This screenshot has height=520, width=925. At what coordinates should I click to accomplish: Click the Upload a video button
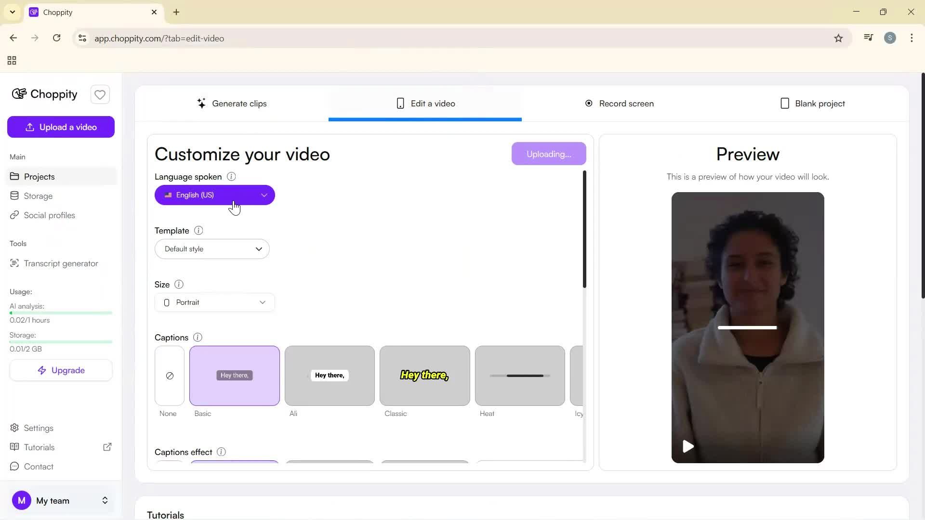point(61,127)
